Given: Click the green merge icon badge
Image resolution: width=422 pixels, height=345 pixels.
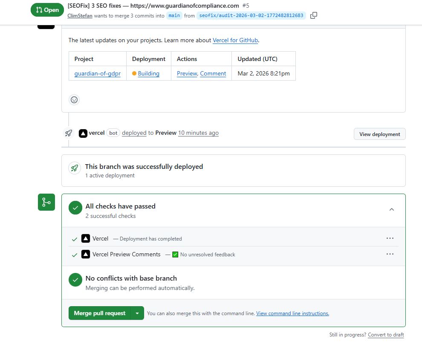Looking at the screenshot, I should (46, 202).
